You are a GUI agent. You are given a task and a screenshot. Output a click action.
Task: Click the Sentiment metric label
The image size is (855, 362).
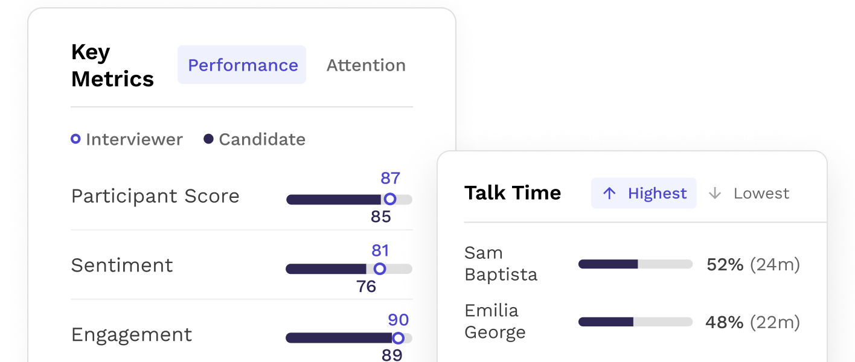tap(122, 265)
